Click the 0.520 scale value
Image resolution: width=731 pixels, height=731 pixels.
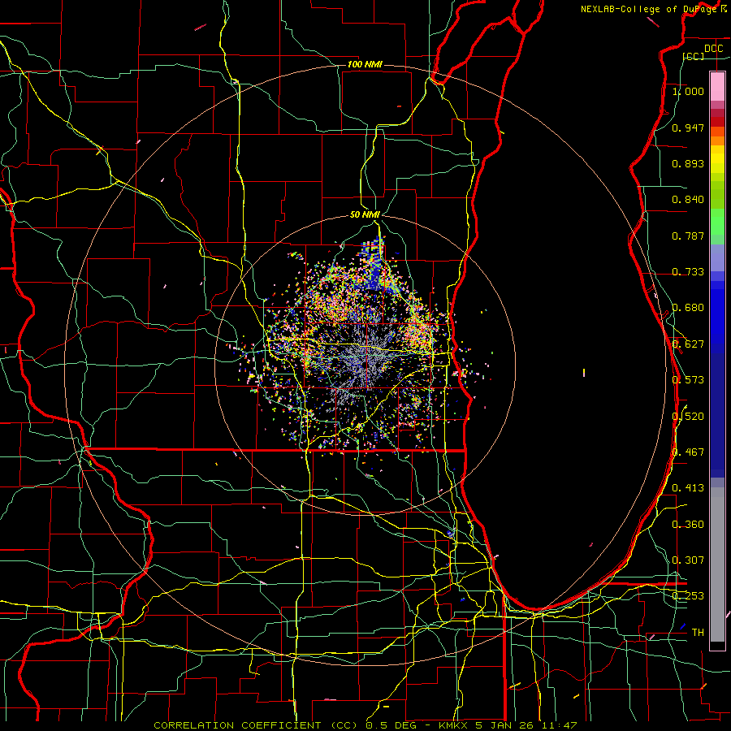(688, 416)
